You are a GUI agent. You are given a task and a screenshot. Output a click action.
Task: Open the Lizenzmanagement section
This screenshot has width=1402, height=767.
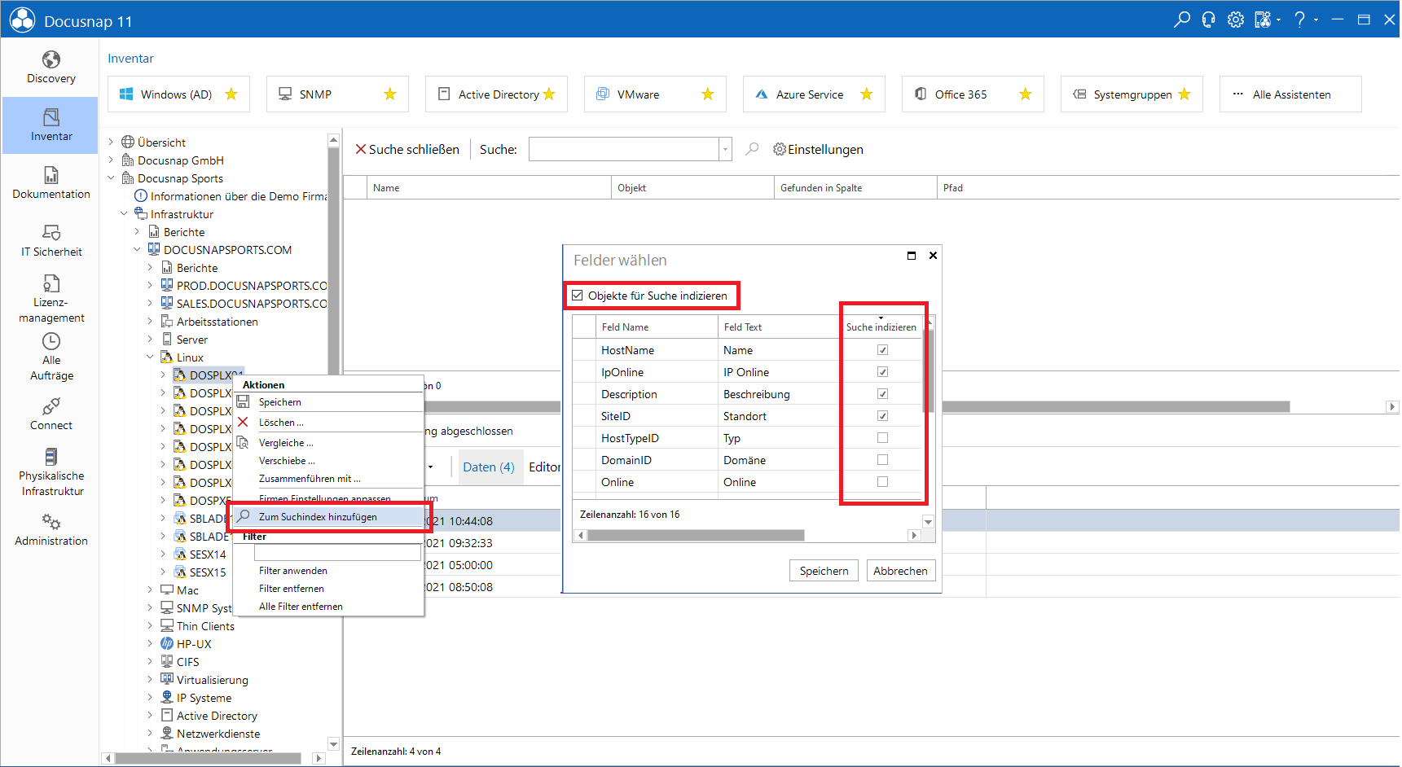click(51, 299)
